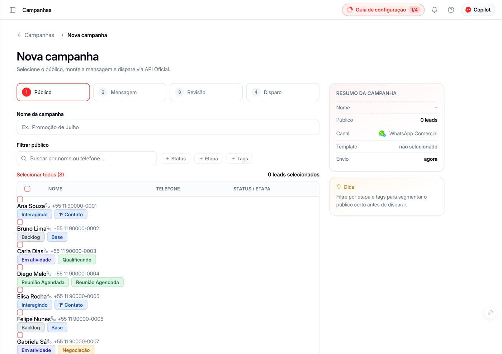Click the WhatsApp Comercial channel icon
Image resolution: width=502 pixels, height=354 pixels.
tap(382, 133)
